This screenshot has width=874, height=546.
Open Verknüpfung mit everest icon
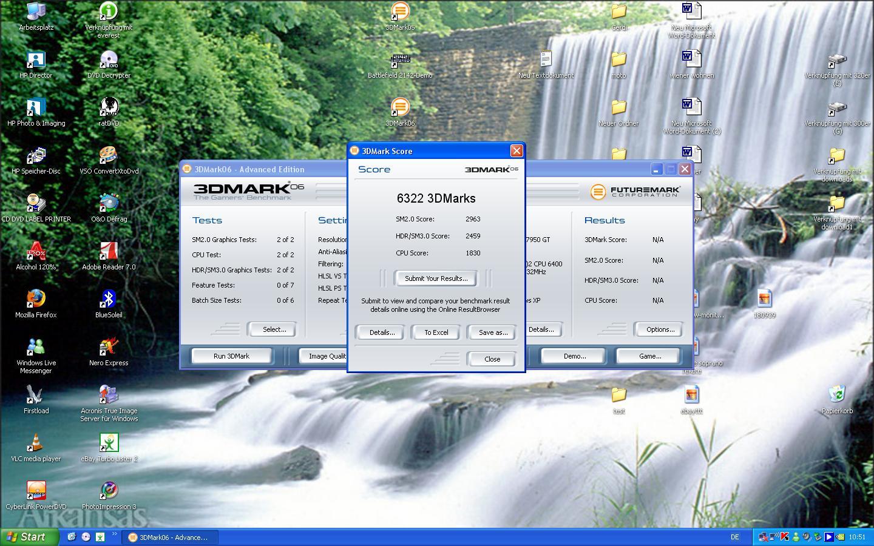(x=109, y=20)
